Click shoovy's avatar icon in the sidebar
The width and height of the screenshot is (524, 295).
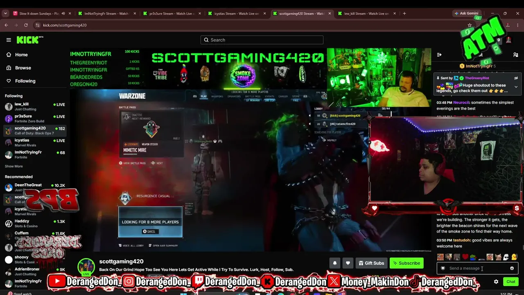(9, 259)
